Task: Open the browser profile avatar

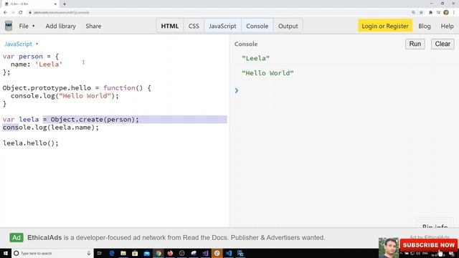Action: (x=446, y=12)
